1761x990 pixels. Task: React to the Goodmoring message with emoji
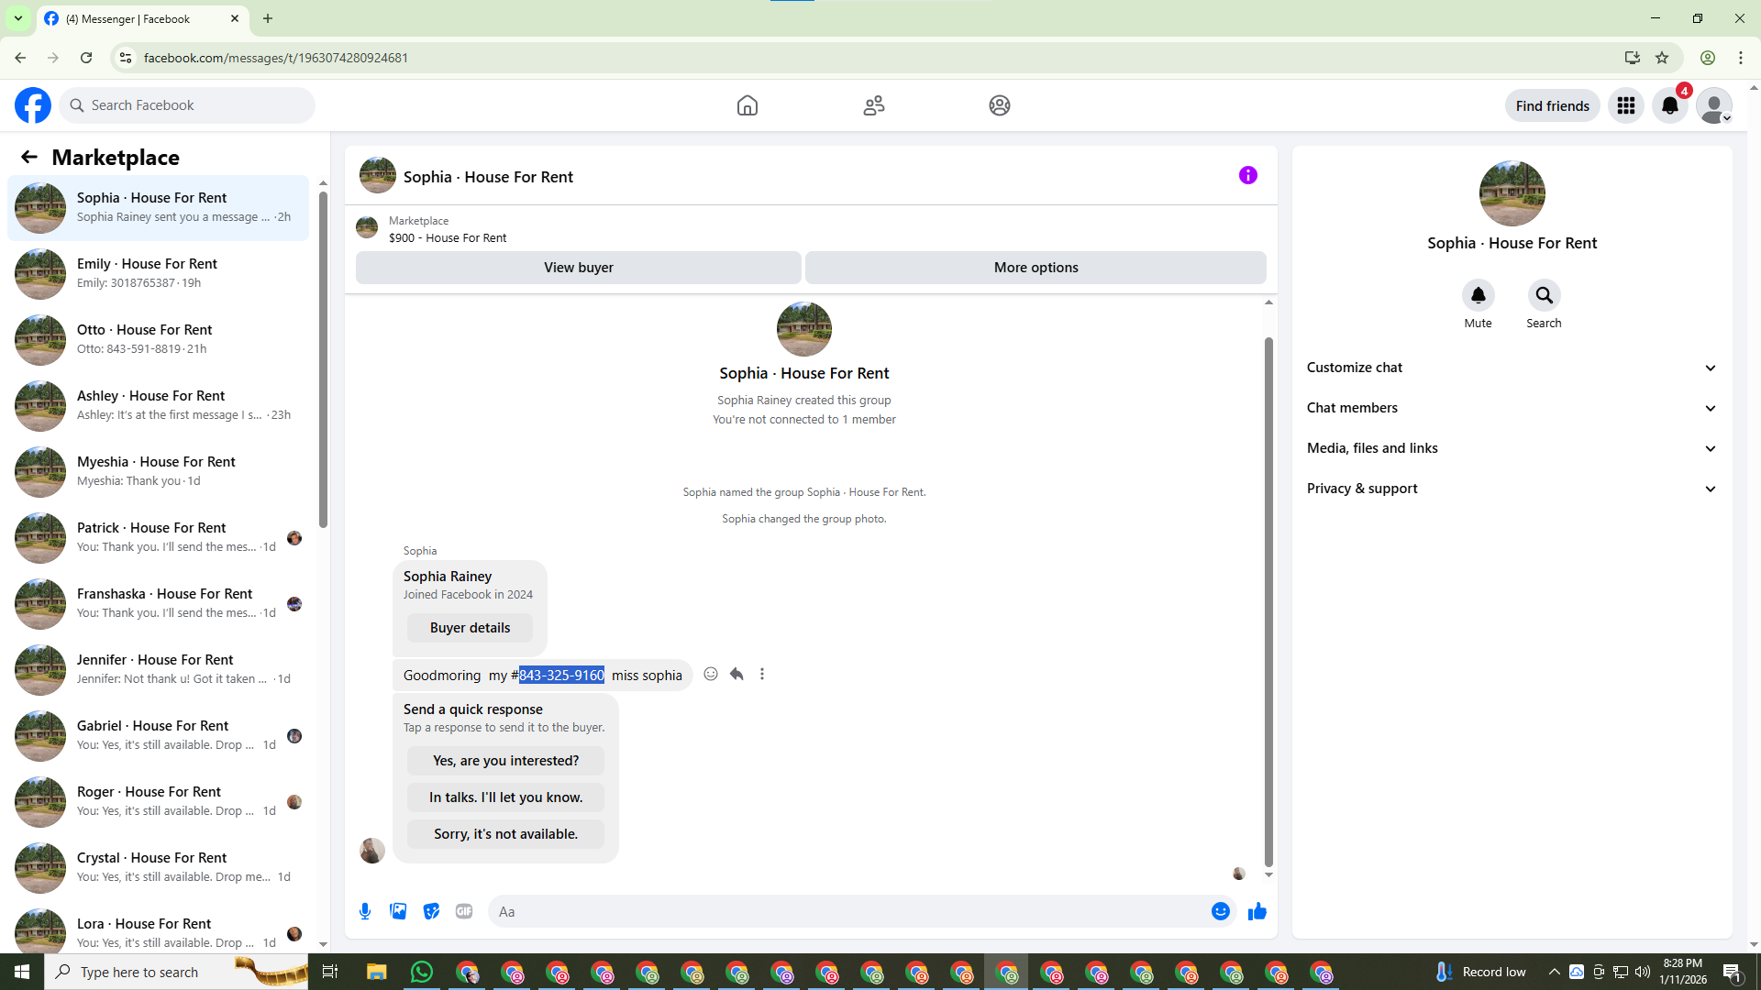[711, 675]
